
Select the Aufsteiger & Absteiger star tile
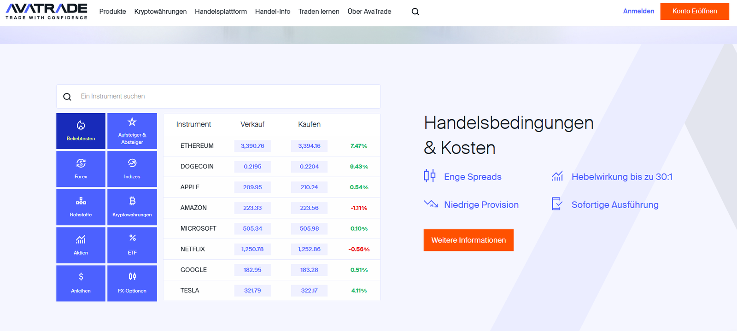[132, 131]
